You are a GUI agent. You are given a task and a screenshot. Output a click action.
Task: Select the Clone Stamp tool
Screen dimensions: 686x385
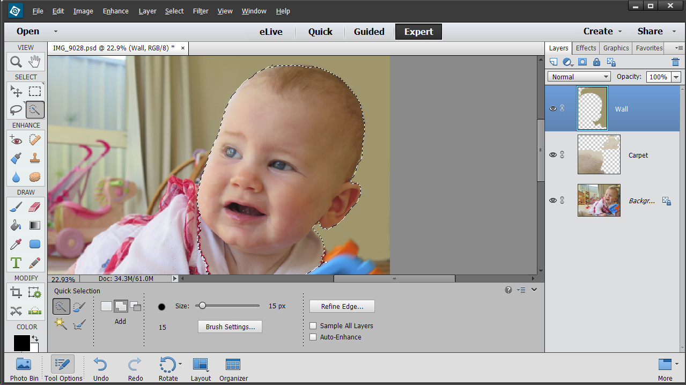pyautogui.click(x=35, y=158)
